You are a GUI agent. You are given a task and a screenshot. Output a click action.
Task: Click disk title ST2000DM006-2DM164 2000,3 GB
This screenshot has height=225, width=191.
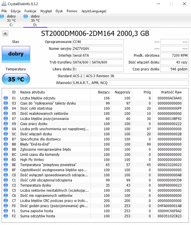click(95, 34)
